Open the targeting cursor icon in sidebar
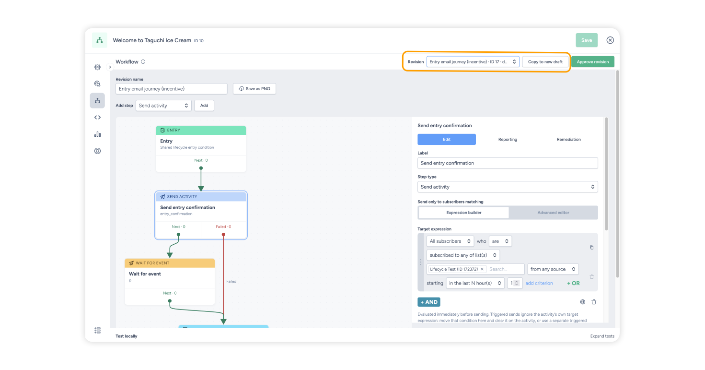Viewport: 705px width, 370px height. tap(97, 84)
